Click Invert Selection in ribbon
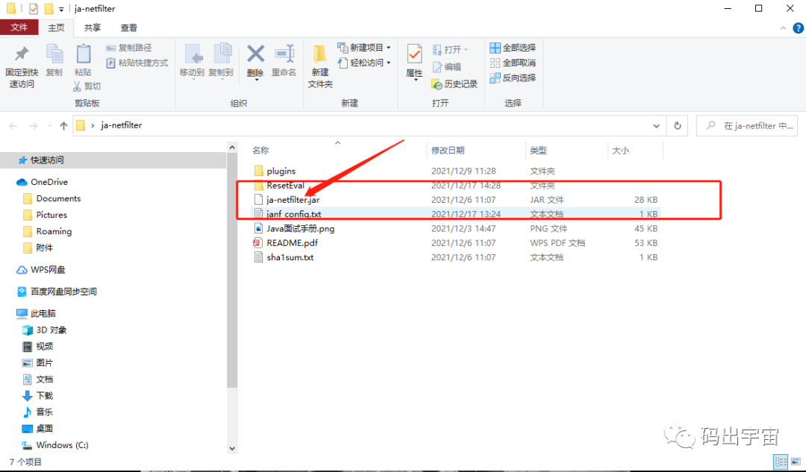Image resolution: width=806 pixels, height=472 pixels. pyautogui.click(x=513, y=78)
